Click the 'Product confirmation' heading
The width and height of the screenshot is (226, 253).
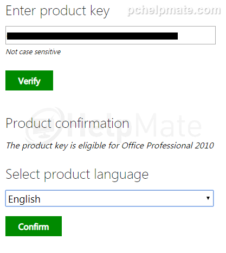click(67, 124)
